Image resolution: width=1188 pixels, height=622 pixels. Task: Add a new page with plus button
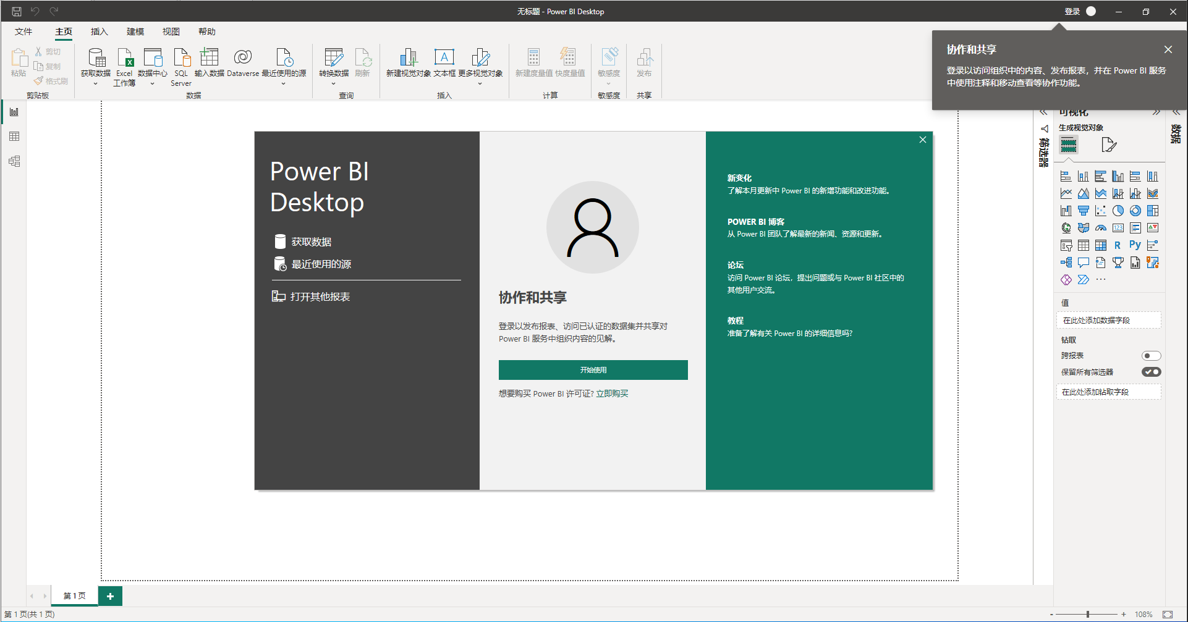(x=110, y=596)
